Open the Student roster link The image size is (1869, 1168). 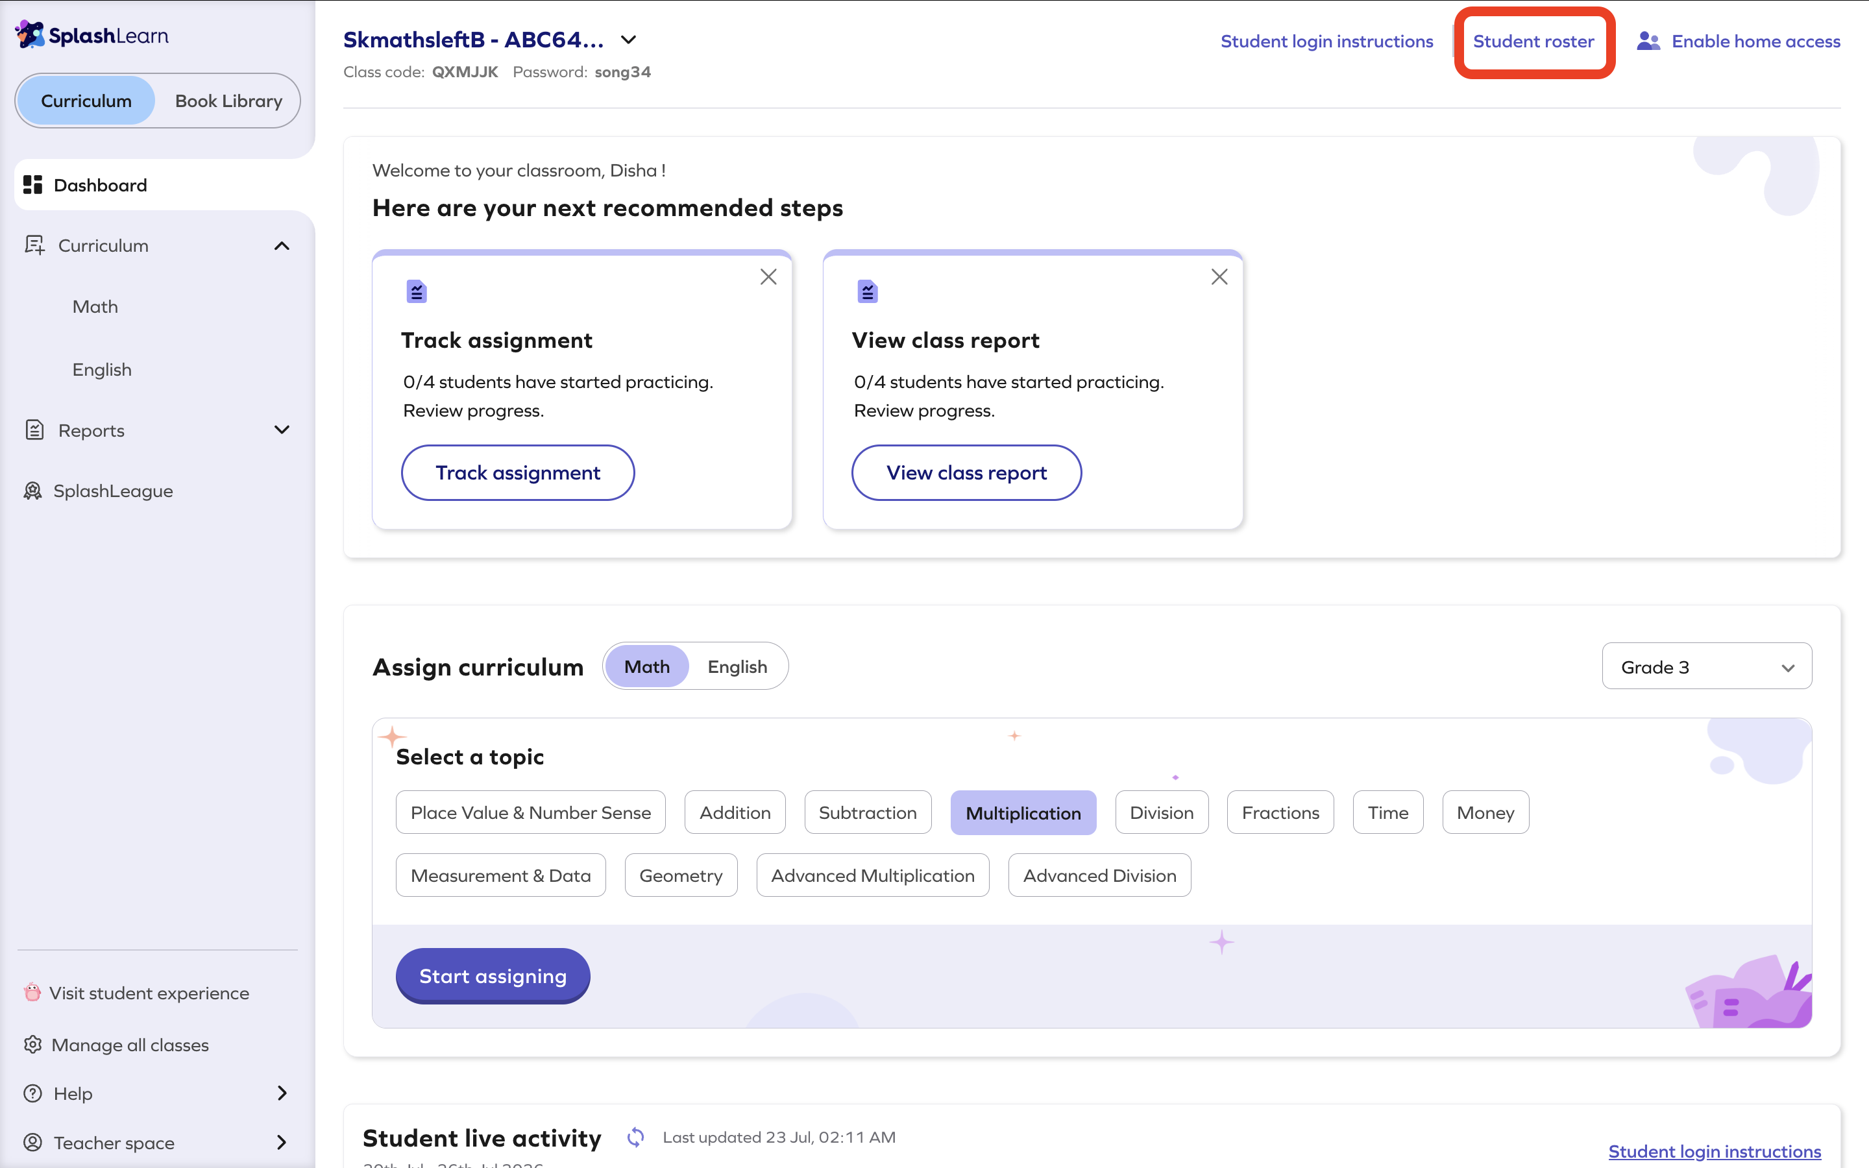(x=1534, y=41)
